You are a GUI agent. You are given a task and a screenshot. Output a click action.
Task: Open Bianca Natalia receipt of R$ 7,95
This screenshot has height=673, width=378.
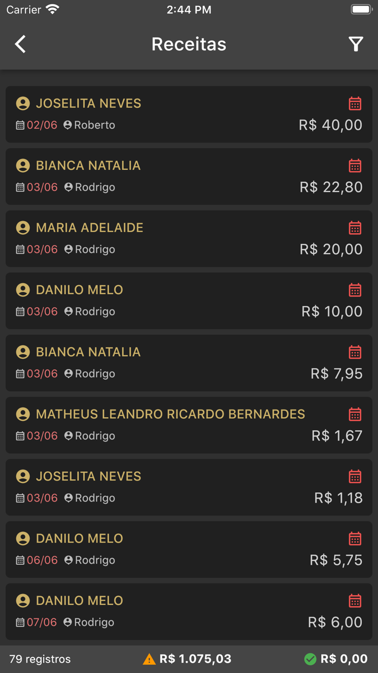point(189,363)
